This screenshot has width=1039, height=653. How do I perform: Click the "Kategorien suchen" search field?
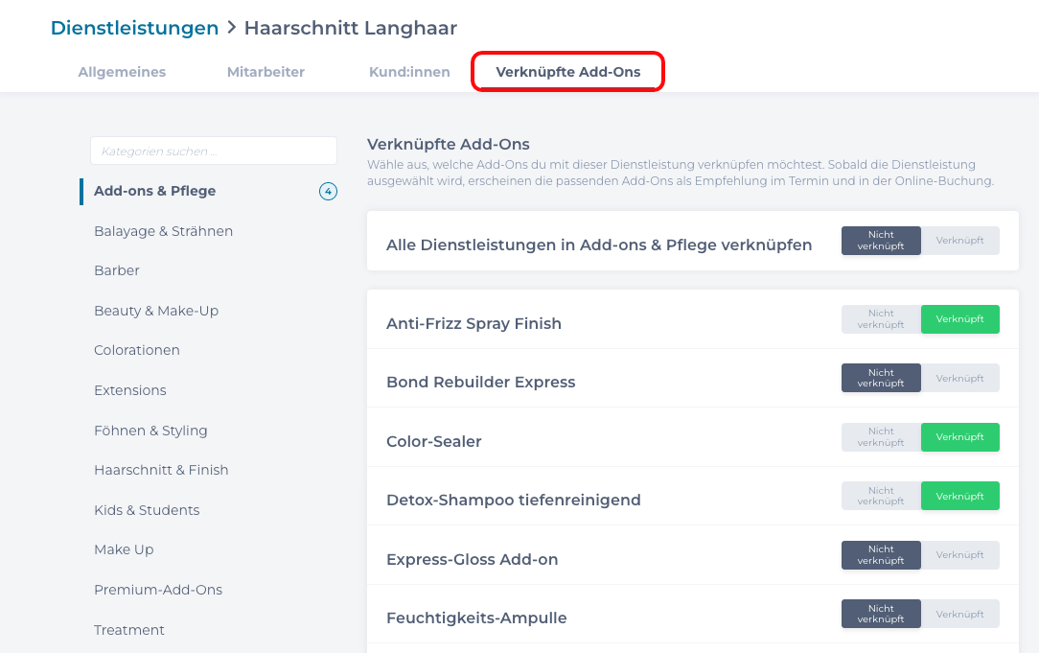click(213, 151)
